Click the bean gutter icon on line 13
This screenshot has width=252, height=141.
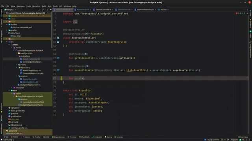pyautogui.click(x=58, y=42)
